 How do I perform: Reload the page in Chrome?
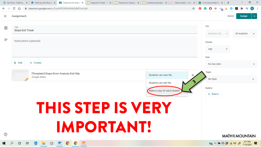(14, 8)
